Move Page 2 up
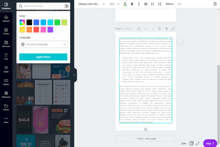 point(146,29)
